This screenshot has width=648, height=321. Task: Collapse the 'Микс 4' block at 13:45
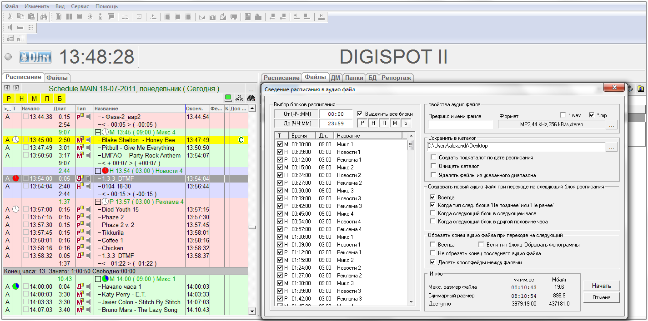[98, 132]
